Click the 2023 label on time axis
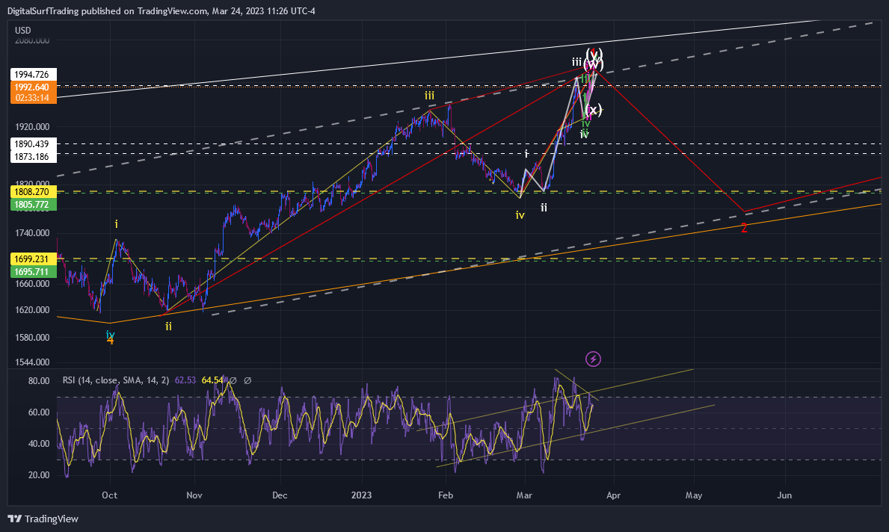 [361, 495]
